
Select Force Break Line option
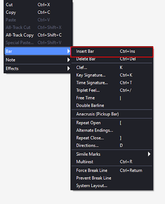112,171
